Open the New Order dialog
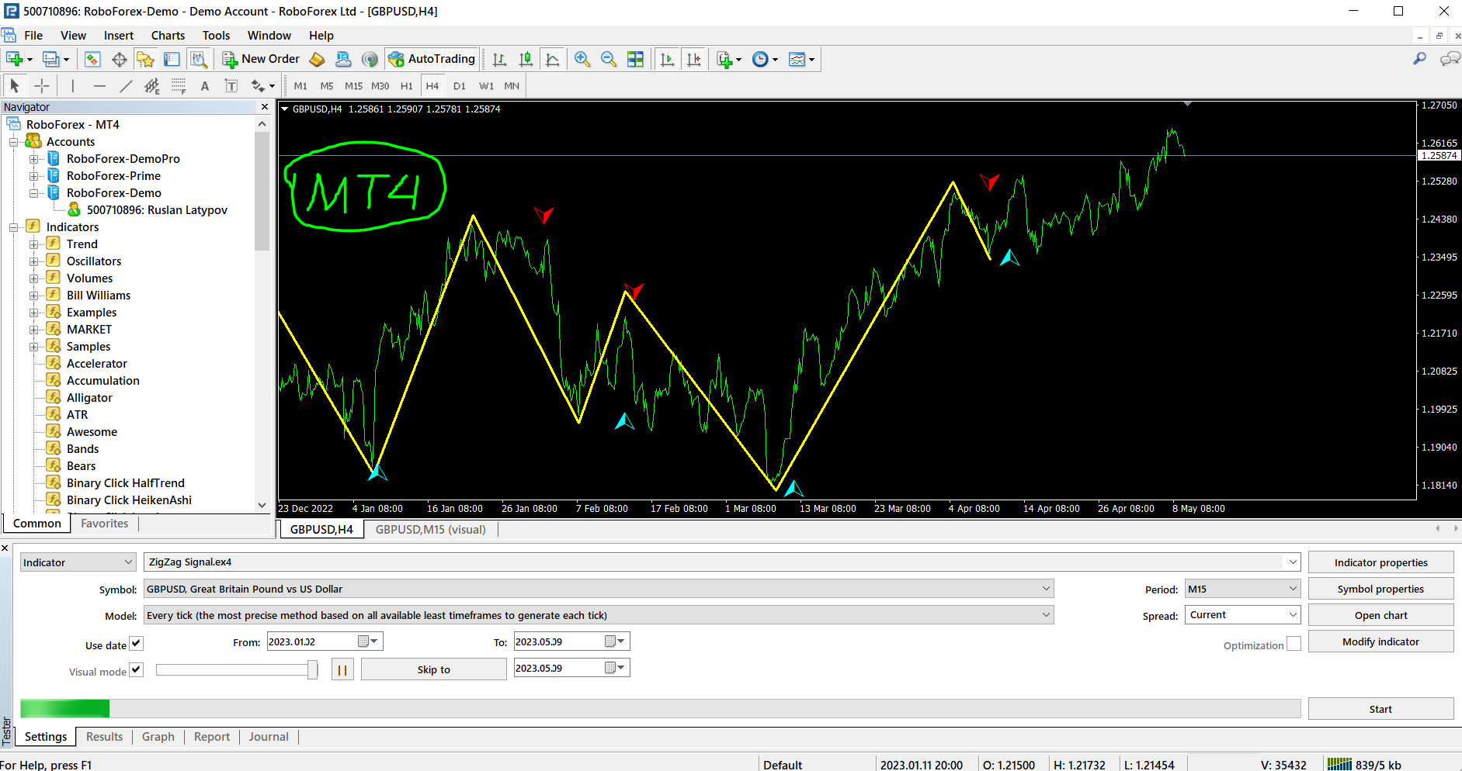The width and height of the screenshot is (1462, 771). (261, 59)
